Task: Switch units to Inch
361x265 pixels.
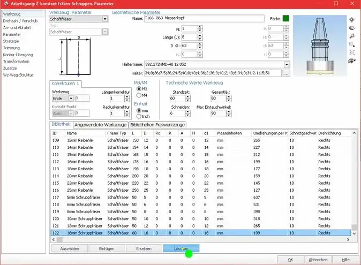Action: click(x=139, y=116)
